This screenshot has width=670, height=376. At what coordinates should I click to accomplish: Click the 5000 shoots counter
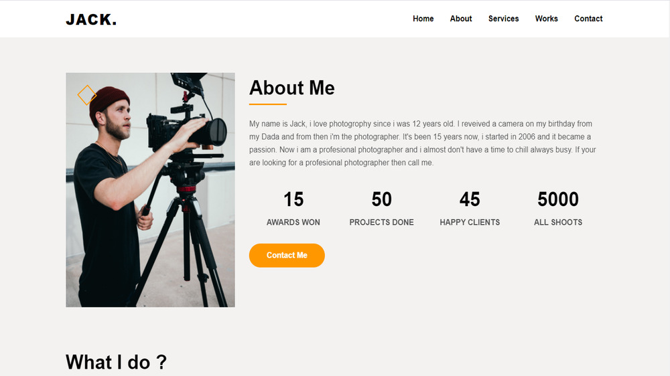coord(558,199)
